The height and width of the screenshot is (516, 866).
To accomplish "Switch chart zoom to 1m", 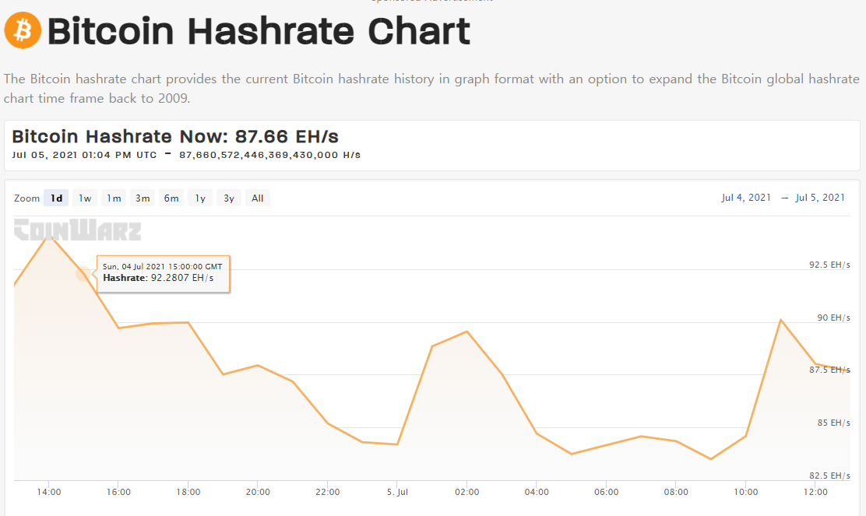I will tap(114, 198).
